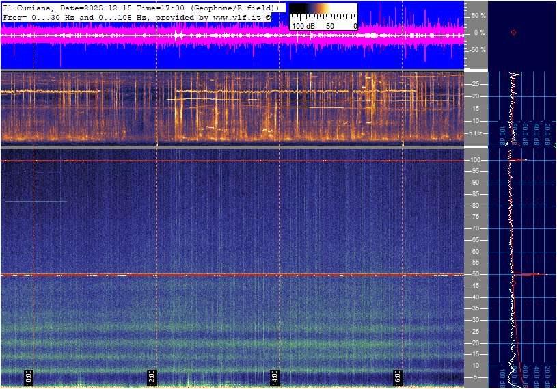
Task: Click the 50 % amplitude axis label
Action: click(478, 15)
